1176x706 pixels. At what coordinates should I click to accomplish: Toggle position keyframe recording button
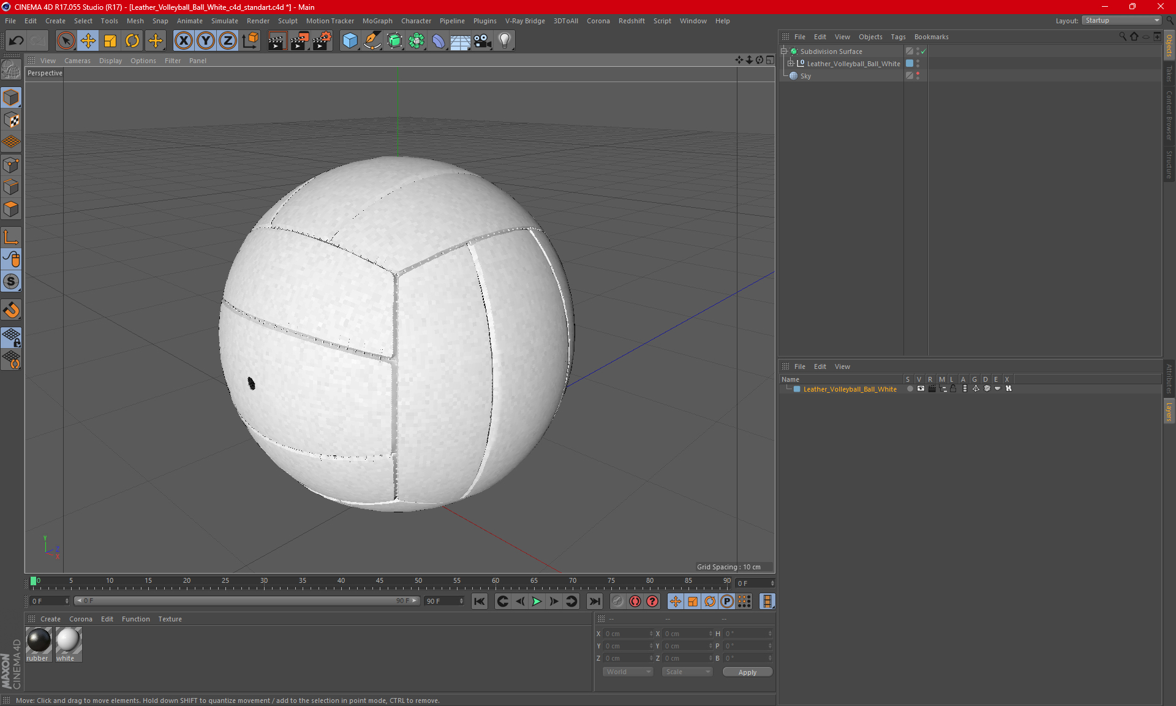pos(676,601)
